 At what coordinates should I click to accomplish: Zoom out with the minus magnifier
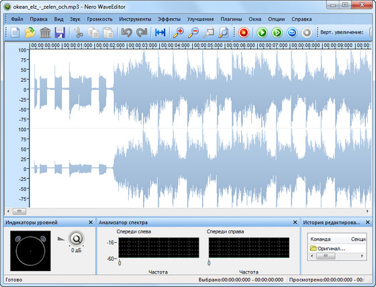193,33
